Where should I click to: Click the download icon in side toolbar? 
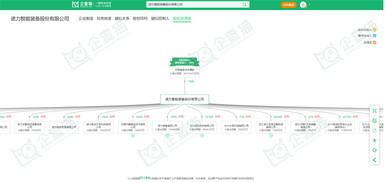374,140
